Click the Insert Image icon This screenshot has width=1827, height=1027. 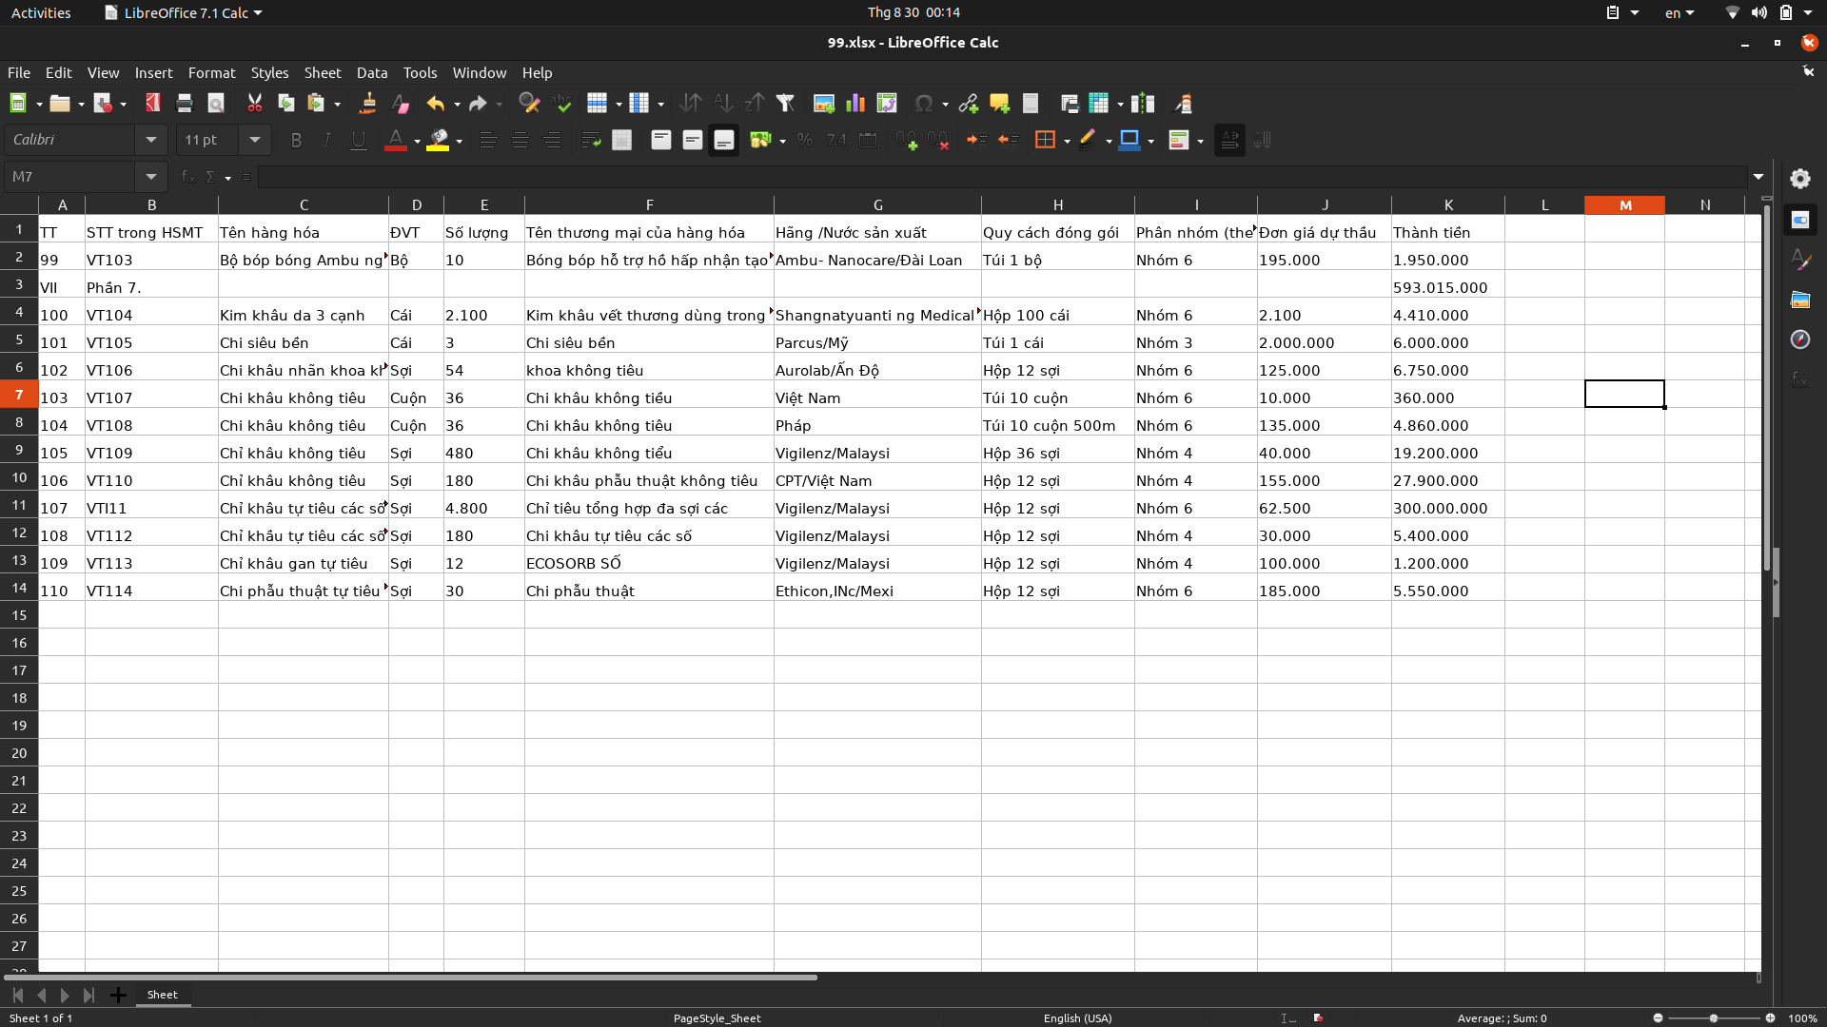pos(824,104)
